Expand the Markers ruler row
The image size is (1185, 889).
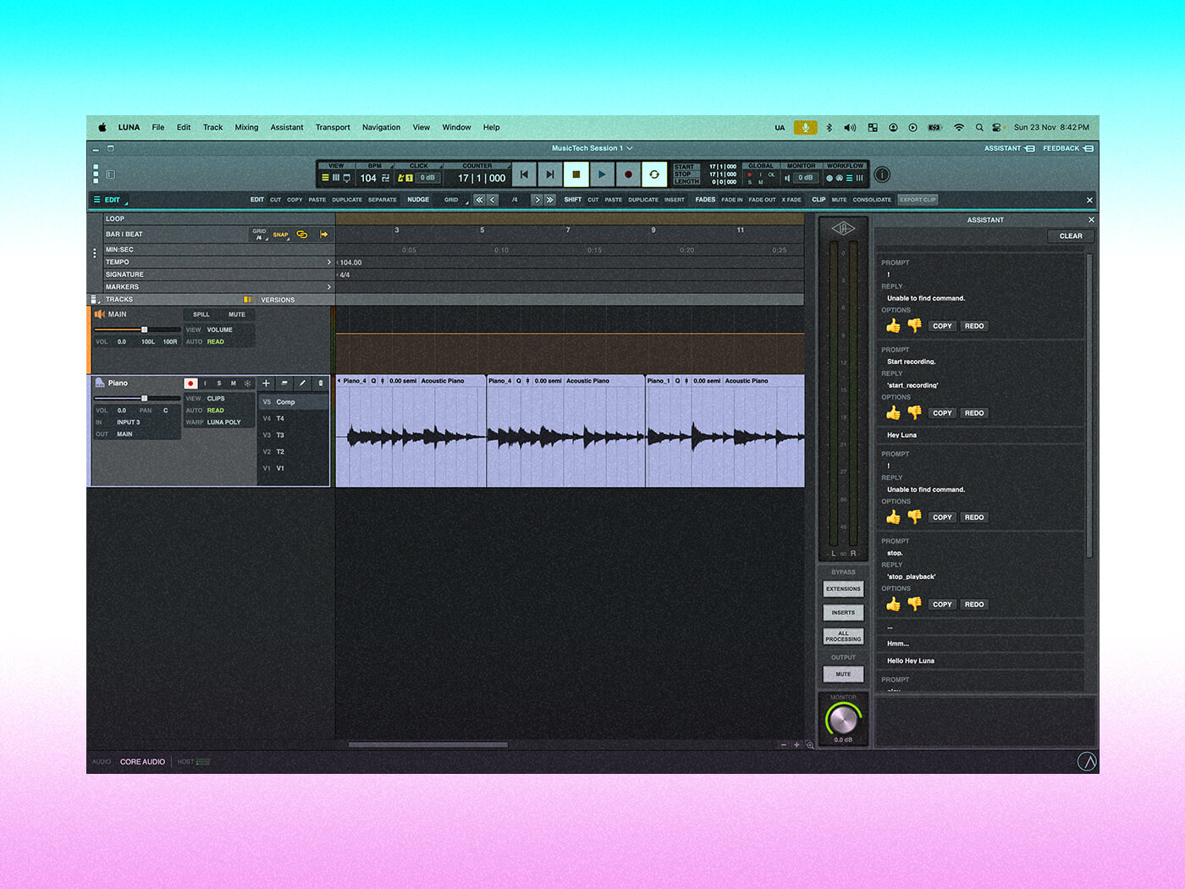[329, 287]
